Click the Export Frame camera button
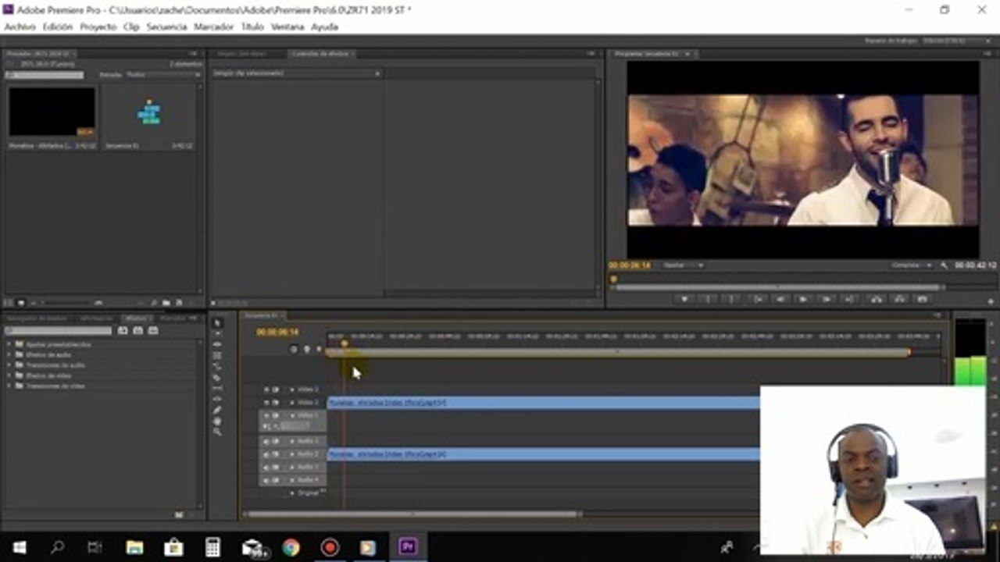Screen dimensions: 1000x562 point(922,299)
